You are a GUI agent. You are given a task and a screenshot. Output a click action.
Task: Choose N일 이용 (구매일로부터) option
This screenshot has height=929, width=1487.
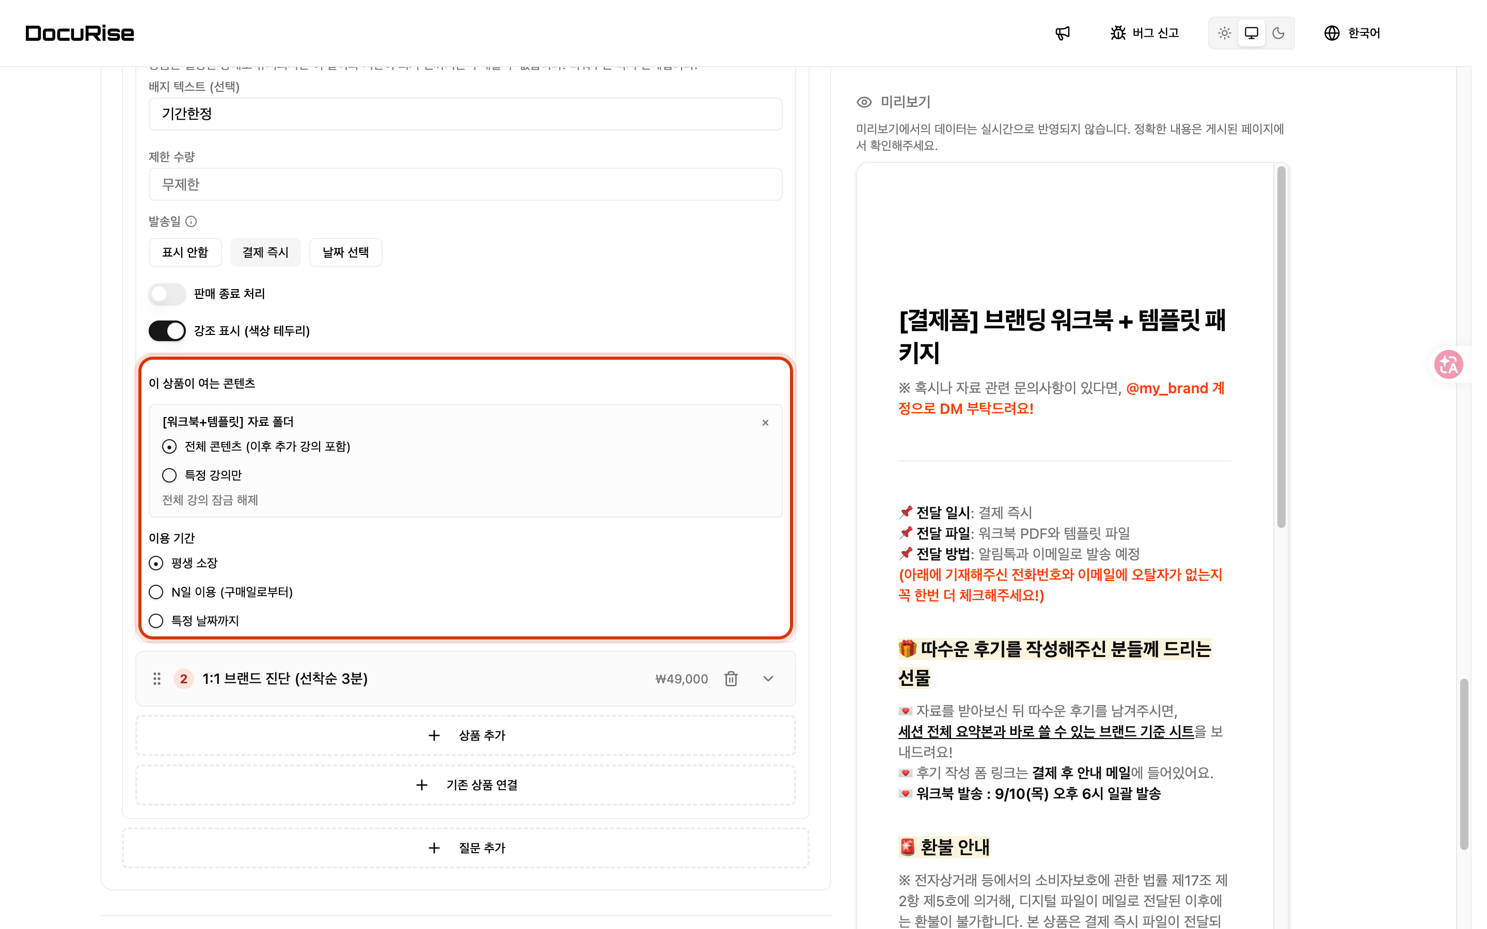point(156,592)
